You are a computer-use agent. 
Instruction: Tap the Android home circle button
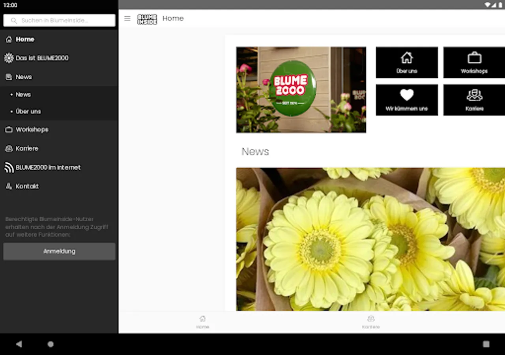click(x=50, y=344)
